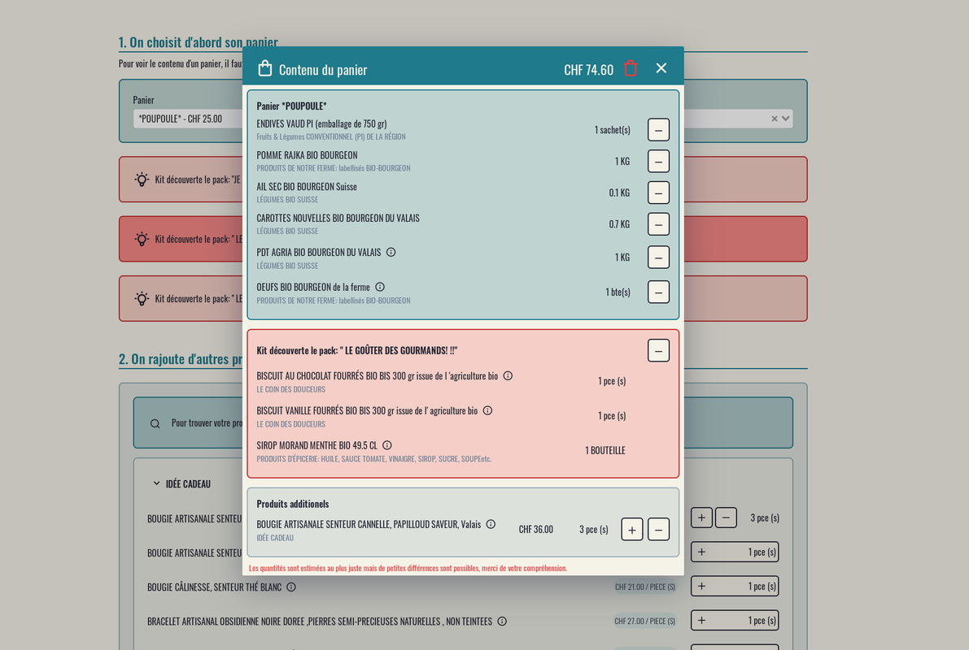Remove the GOÛTER DES GOURMANDS kit

[658, 350]
